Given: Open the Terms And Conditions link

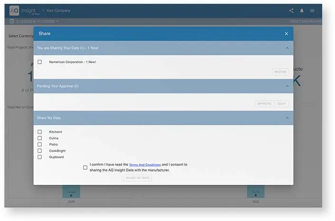Looking at the screenshot, I should (x=145, y=165).
